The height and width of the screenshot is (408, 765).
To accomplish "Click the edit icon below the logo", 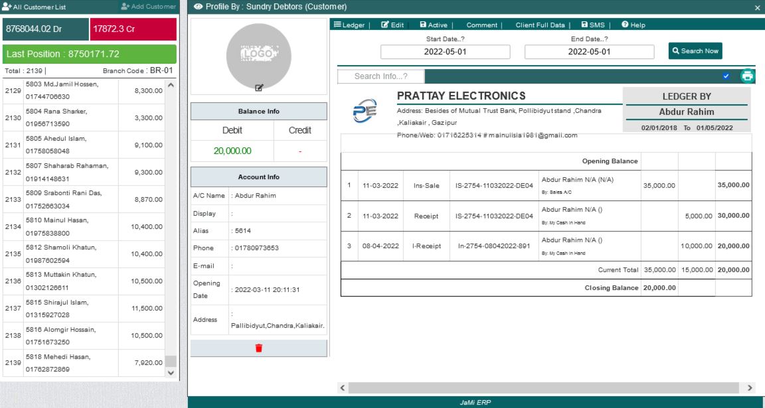I will 259,88.
